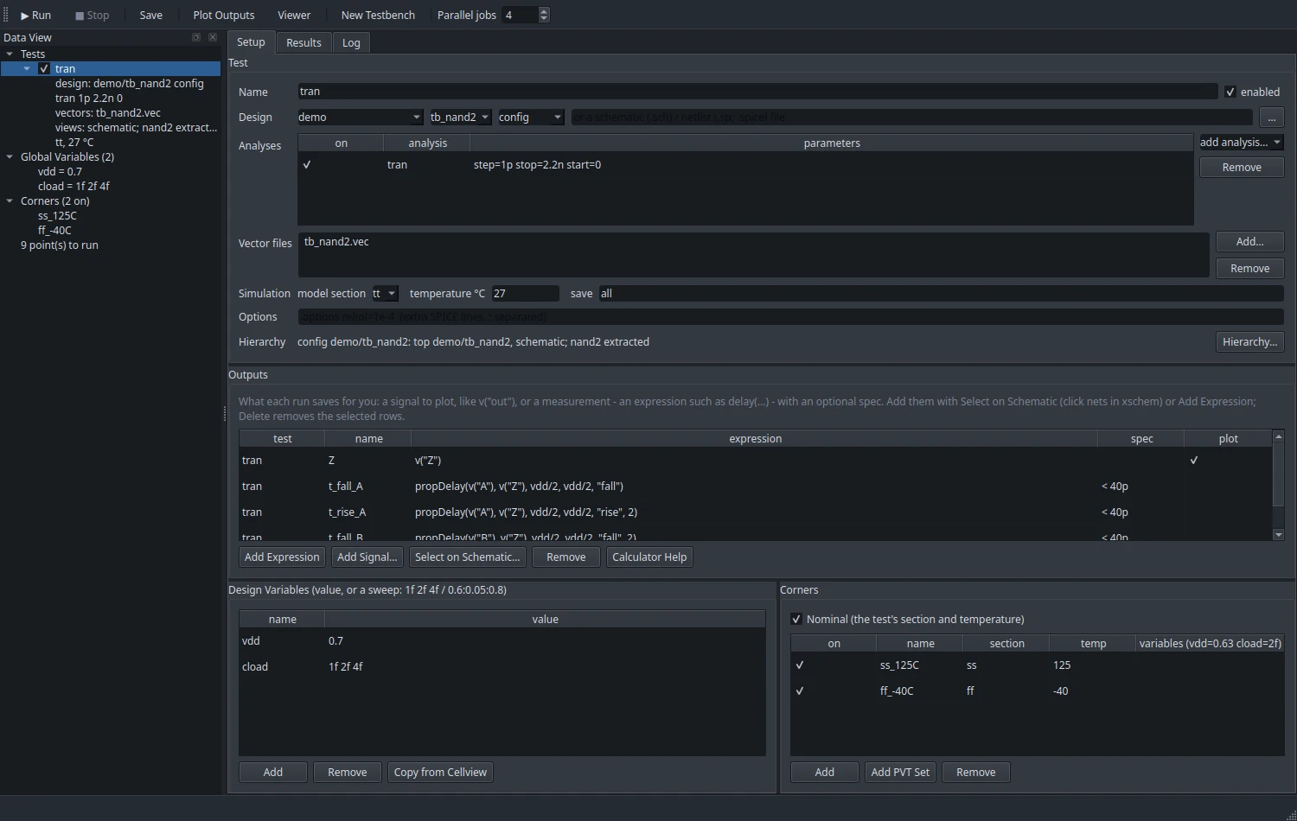The image size is (1297, 821).
Task: Disable the ff_-40C corner
Action: tap(800, 691)
